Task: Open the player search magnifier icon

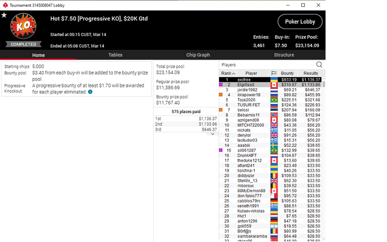Action: [319, 65]
